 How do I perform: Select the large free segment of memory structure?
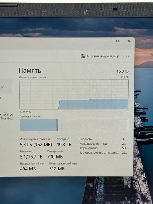[x=95, y=125]
